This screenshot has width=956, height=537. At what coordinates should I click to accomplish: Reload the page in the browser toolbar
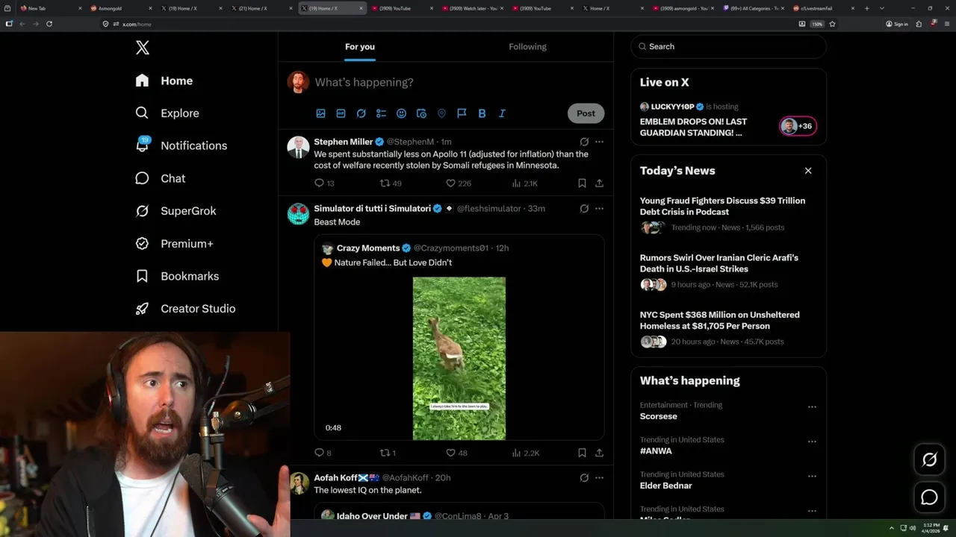(49, 24)
